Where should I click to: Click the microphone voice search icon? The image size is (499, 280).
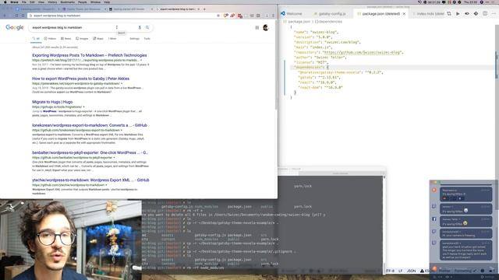pyautogui.click(x=140, y=28)
